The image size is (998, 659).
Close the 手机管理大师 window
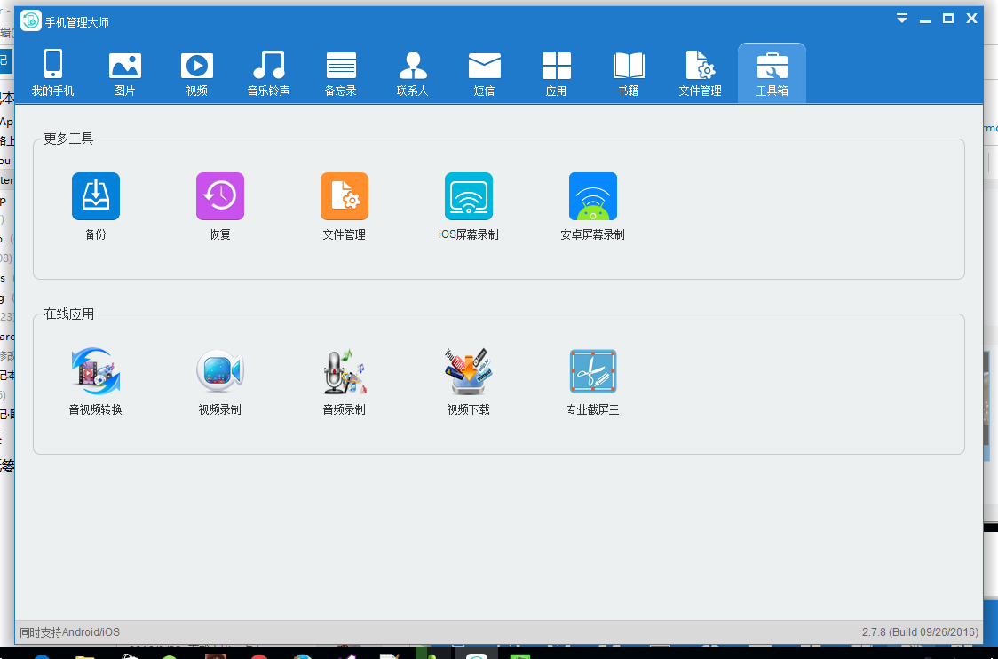pyautogui.click(x=971, y=19)
